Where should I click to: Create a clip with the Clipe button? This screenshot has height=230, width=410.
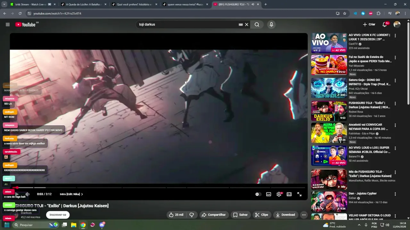tap(261, 215)
